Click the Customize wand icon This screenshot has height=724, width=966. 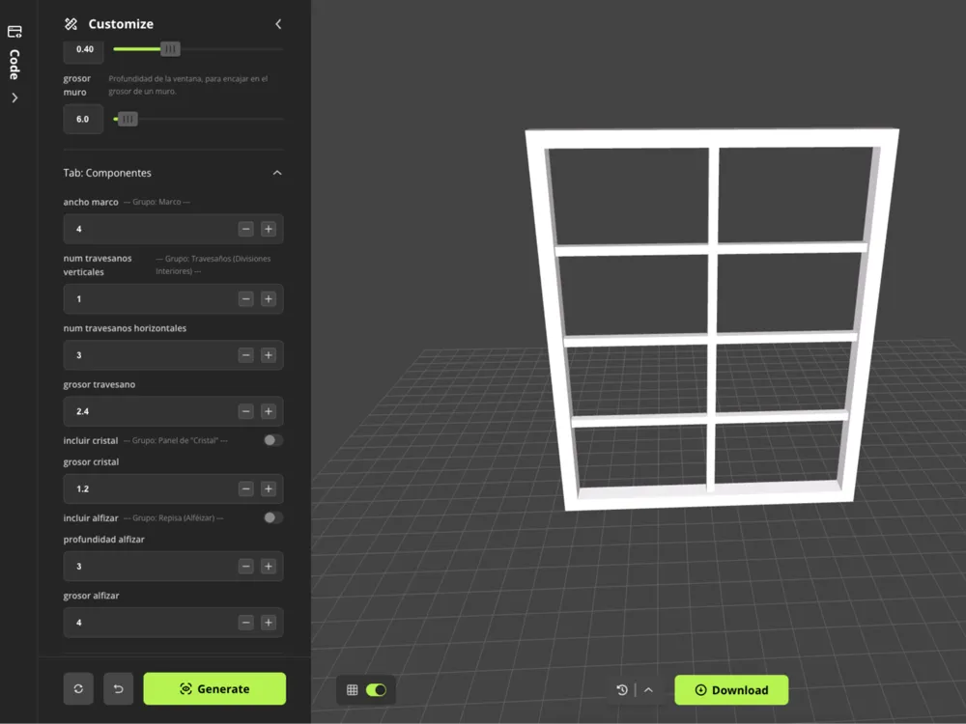[71, 24]
